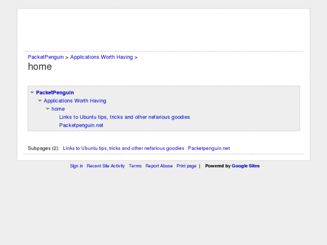Open home link in sitemap tree
Screen dimensions: 327x245
point(58,109)
